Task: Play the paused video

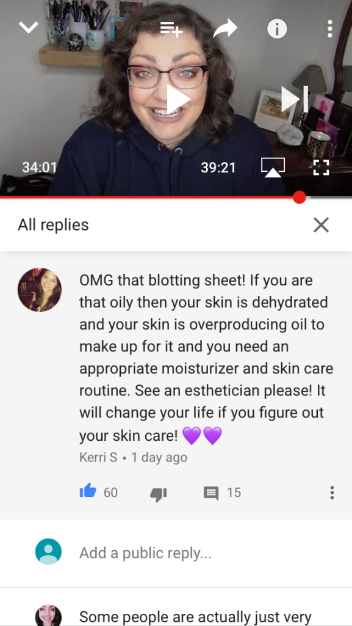Action: click(178, 100)
